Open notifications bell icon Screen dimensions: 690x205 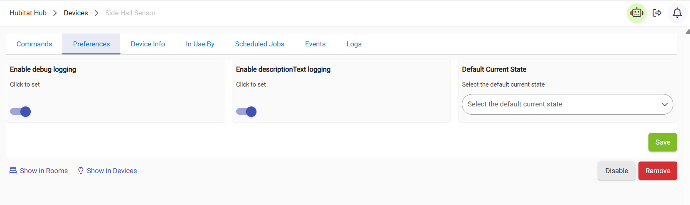point(677,13)
